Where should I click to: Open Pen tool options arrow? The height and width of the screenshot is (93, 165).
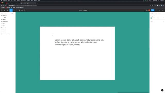coord(15,10)
